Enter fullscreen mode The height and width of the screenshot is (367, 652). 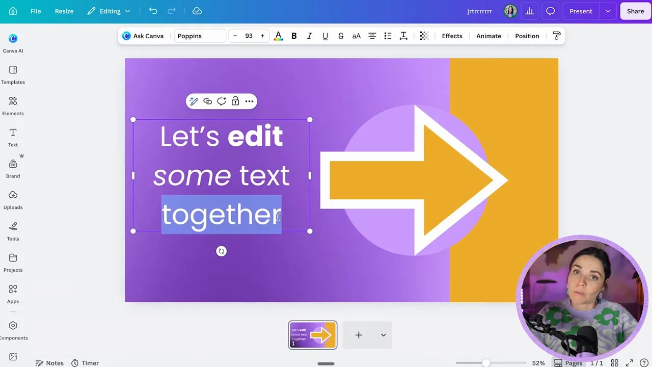630,363
